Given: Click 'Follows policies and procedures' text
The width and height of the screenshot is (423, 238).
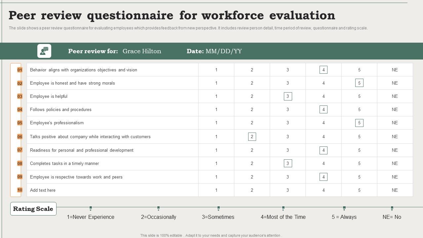Looking at the screenshot, I should coord(61,109).
